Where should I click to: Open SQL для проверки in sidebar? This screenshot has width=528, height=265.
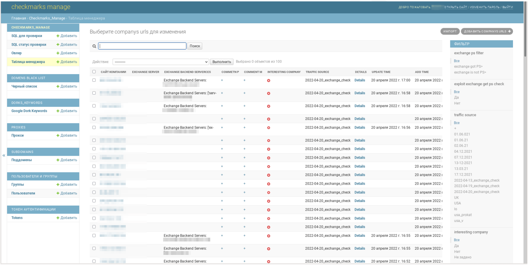[x=27, y=36]
